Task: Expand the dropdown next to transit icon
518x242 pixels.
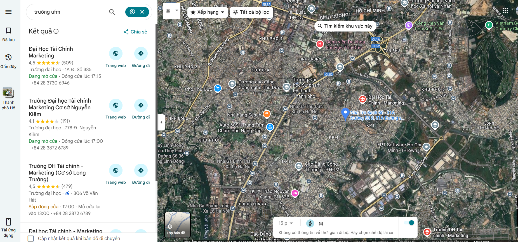Action: pyautogui.click(x=177, y=11)
